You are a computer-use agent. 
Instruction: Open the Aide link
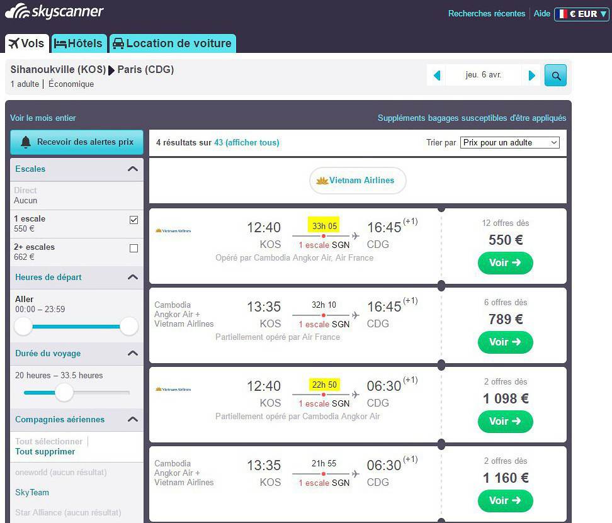point(541,14)
